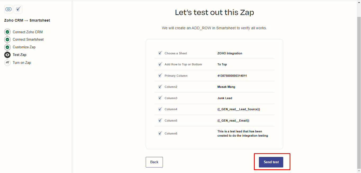
Task: Click the ADD_ROW description sentence
Action: click(x=214, y=28)
